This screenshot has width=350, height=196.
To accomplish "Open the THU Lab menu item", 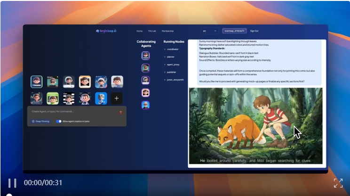I will 152,31.
